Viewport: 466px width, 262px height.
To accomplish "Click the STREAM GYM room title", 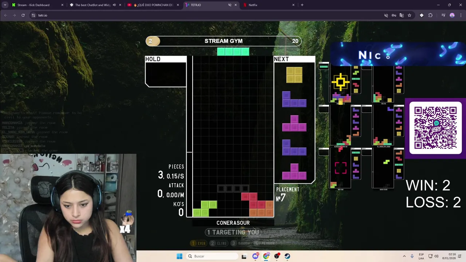I will pos(224,41).
